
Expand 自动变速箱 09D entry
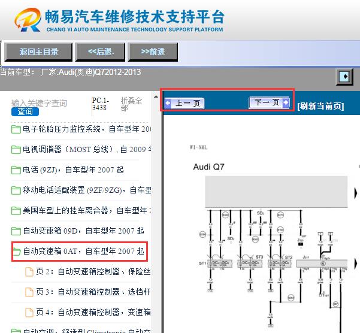coord(83,231)
